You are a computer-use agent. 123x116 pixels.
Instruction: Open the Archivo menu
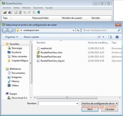[7, 8]
